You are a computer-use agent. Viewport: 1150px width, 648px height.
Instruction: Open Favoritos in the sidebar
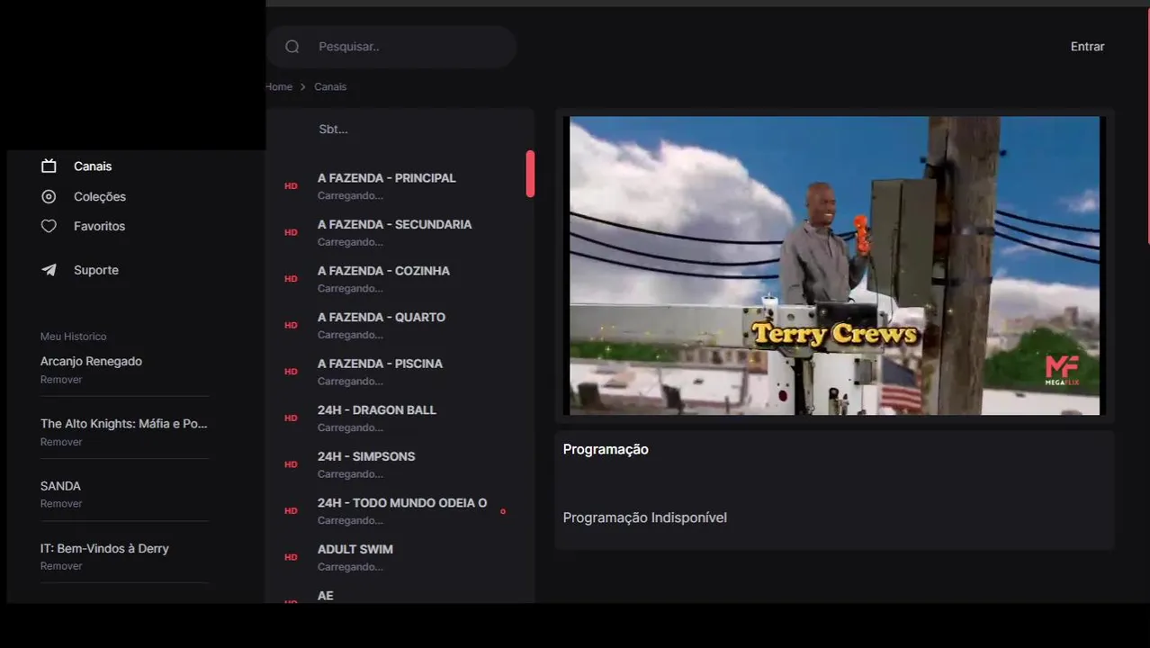coord(99,226)
